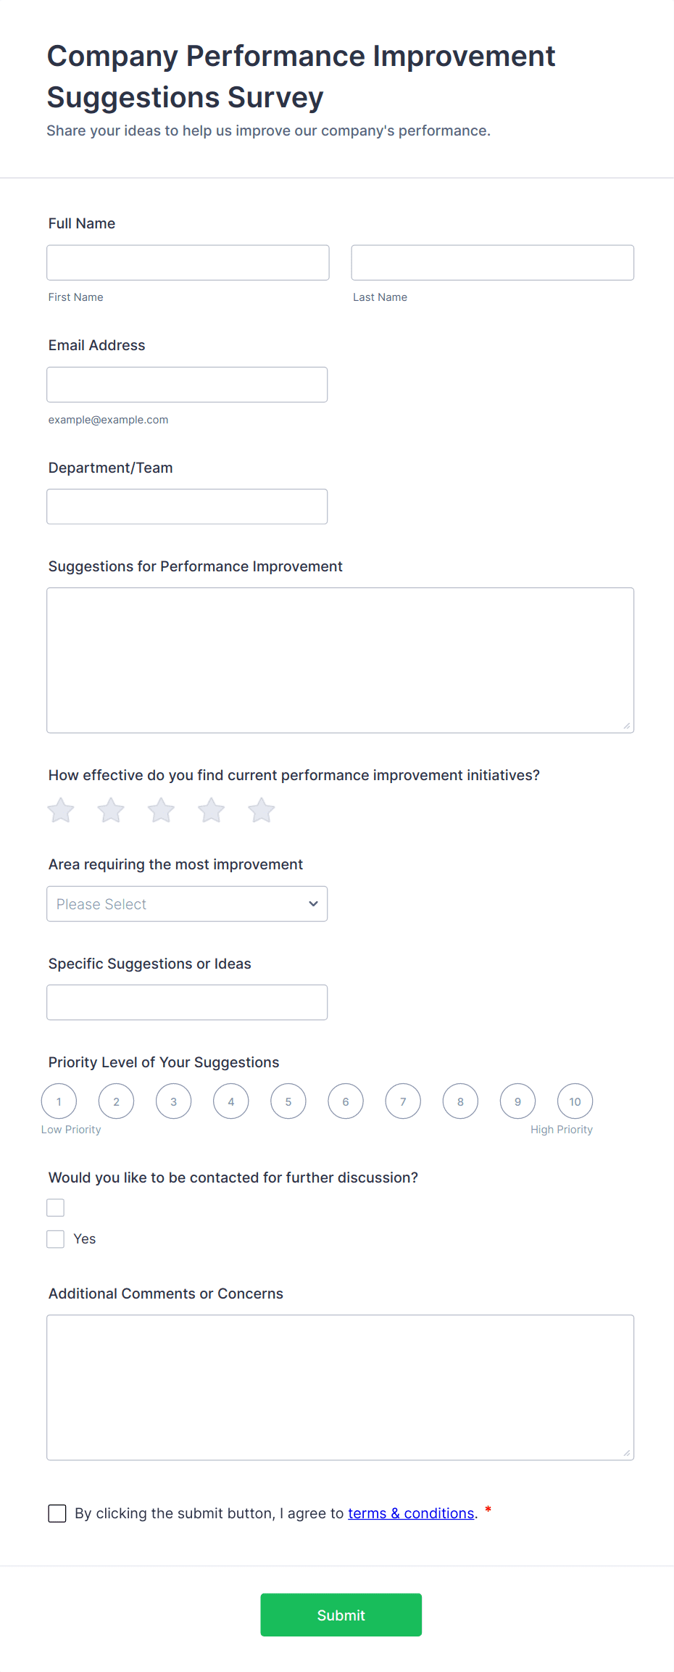
Task: Click the Please Select dropdown chevron arrow
Action: tap(313, 904)
